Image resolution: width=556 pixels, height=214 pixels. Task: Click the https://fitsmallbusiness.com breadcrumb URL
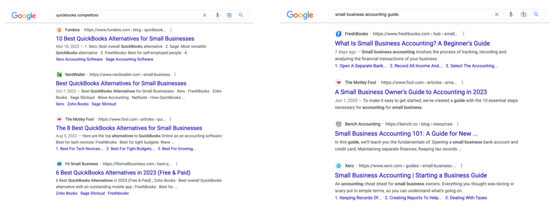tap(137, 164)
